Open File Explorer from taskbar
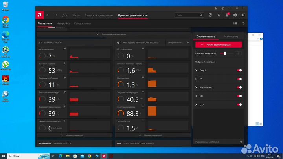This screenshot has height=159, width=283. pos(68,156)
